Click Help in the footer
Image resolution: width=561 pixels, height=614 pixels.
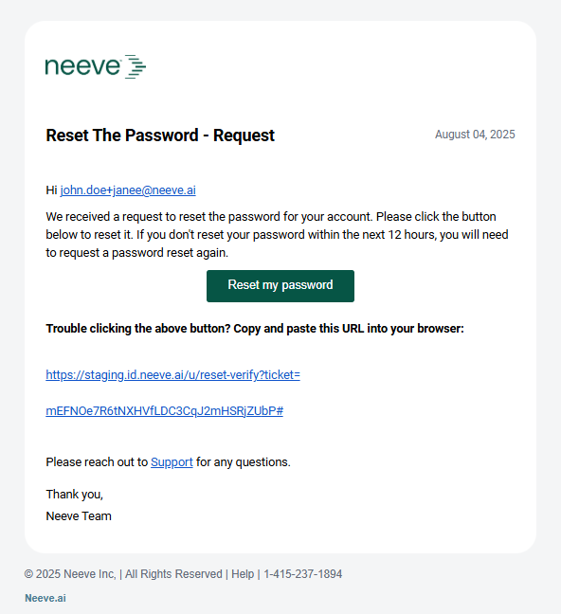[243, 574]
